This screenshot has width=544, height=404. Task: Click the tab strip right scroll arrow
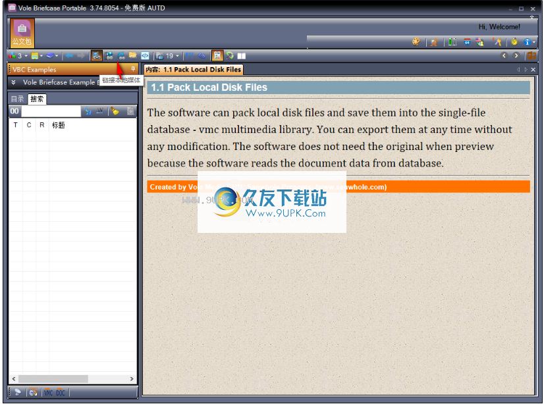click(526, 69)
